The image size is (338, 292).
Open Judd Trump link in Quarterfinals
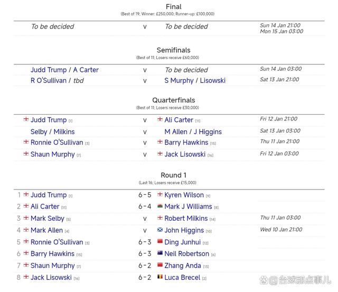[49, 120]
